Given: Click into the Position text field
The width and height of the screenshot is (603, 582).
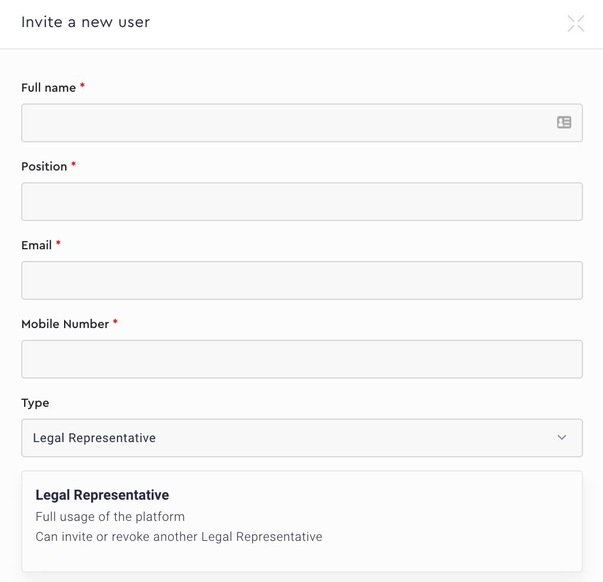Looking at the screenshot, I should click(x=301, y=202).
